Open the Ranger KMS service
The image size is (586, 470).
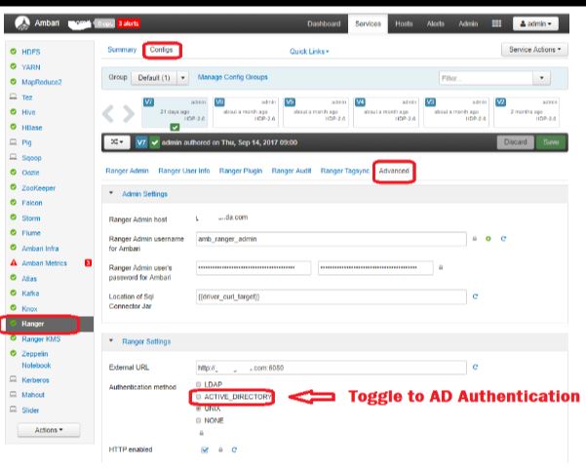(x=41, y=339)
